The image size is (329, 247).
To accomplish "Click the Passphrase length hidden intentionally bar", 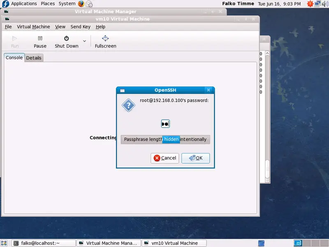I will coord(165,140).
